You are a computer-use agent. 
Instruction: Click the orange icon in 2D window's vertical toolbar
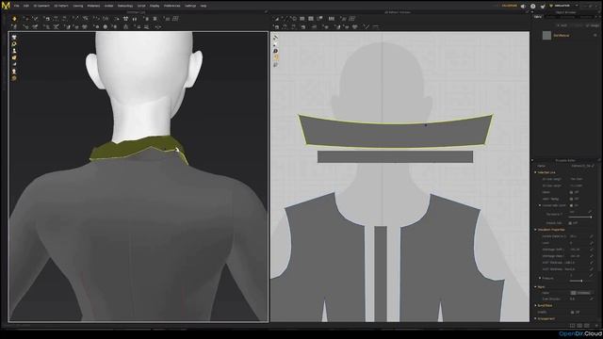coord(276,57)
